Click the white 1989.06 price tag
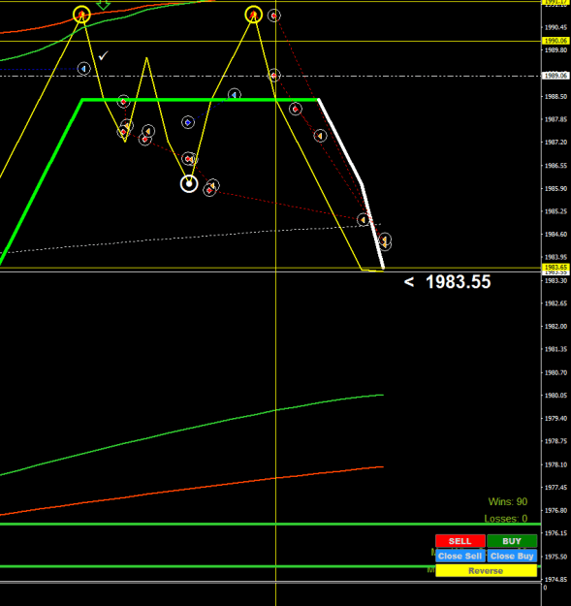Image resolution: width=571 pixels, height=606 pixels. tap(555, 76)
